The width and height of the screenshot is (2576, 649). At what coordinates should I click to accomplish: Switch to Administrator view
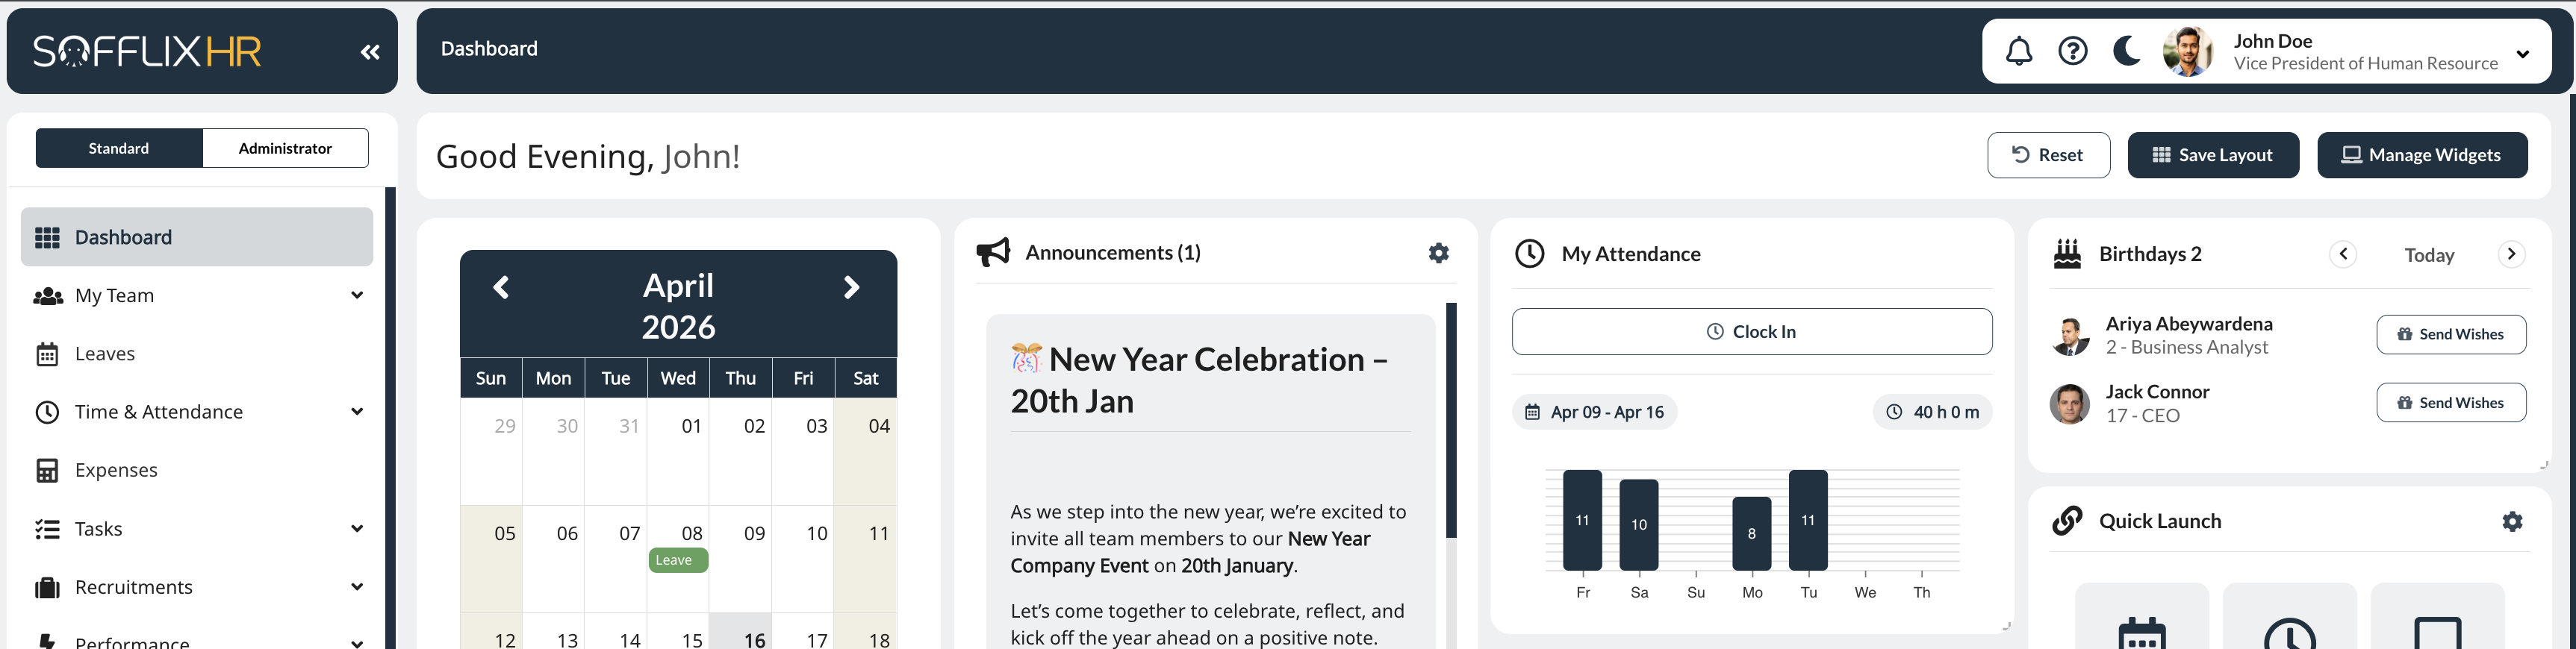click(285, 148)
